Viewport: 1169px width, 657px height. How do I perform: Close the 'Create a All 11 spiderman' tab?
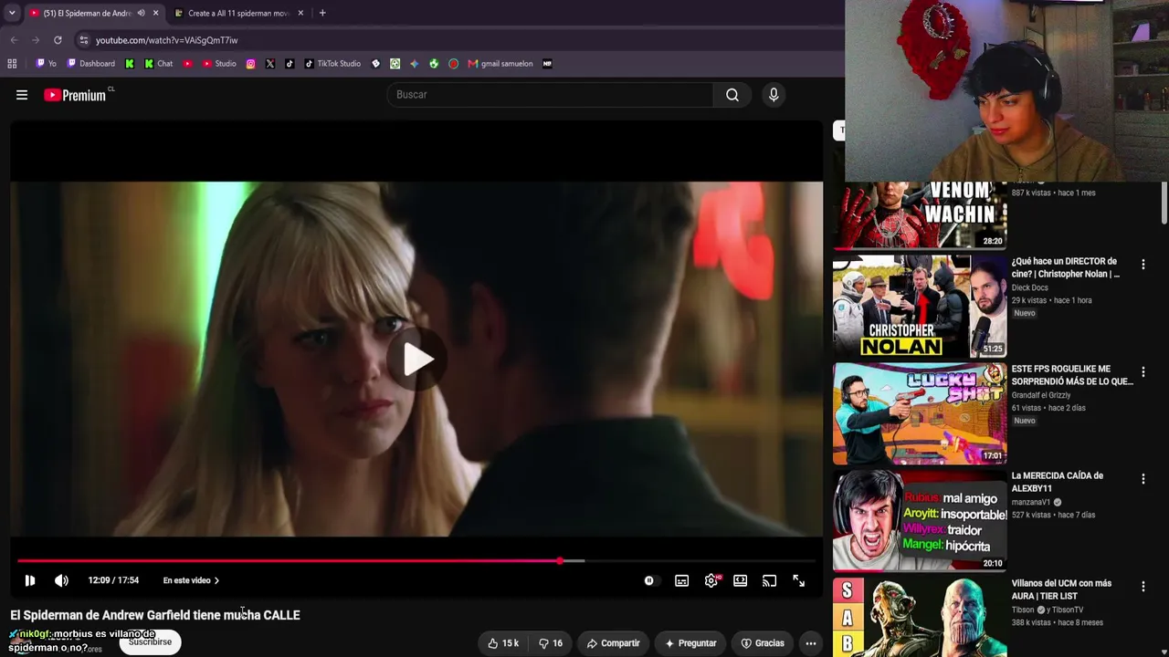tap(300, 13)
